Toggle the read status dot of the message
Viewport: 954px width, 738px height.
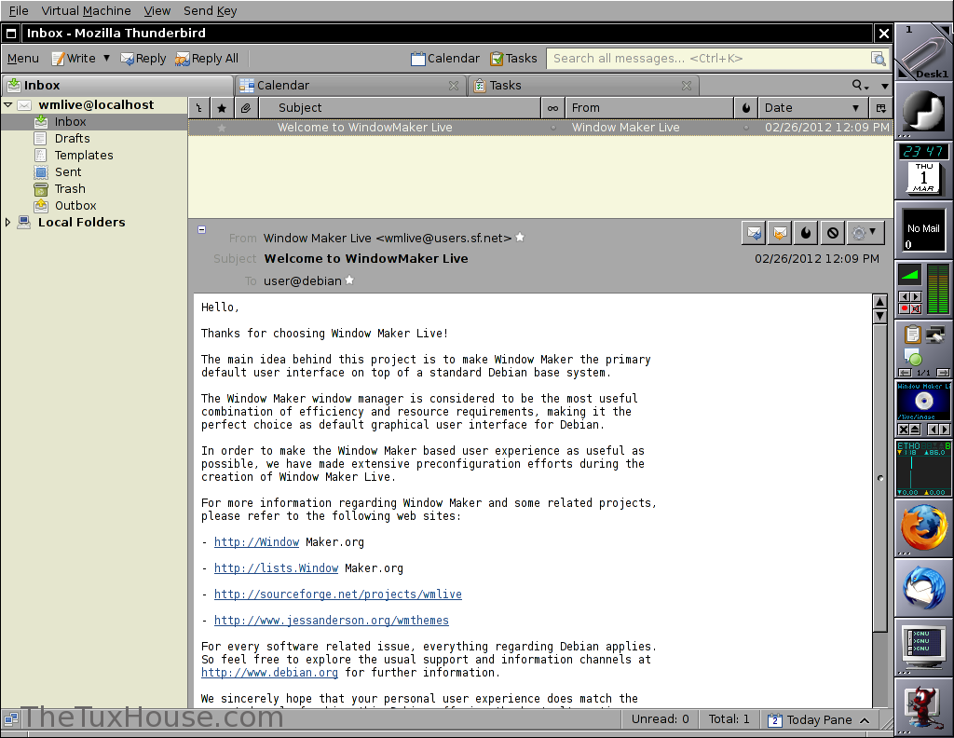coord(552,128)
